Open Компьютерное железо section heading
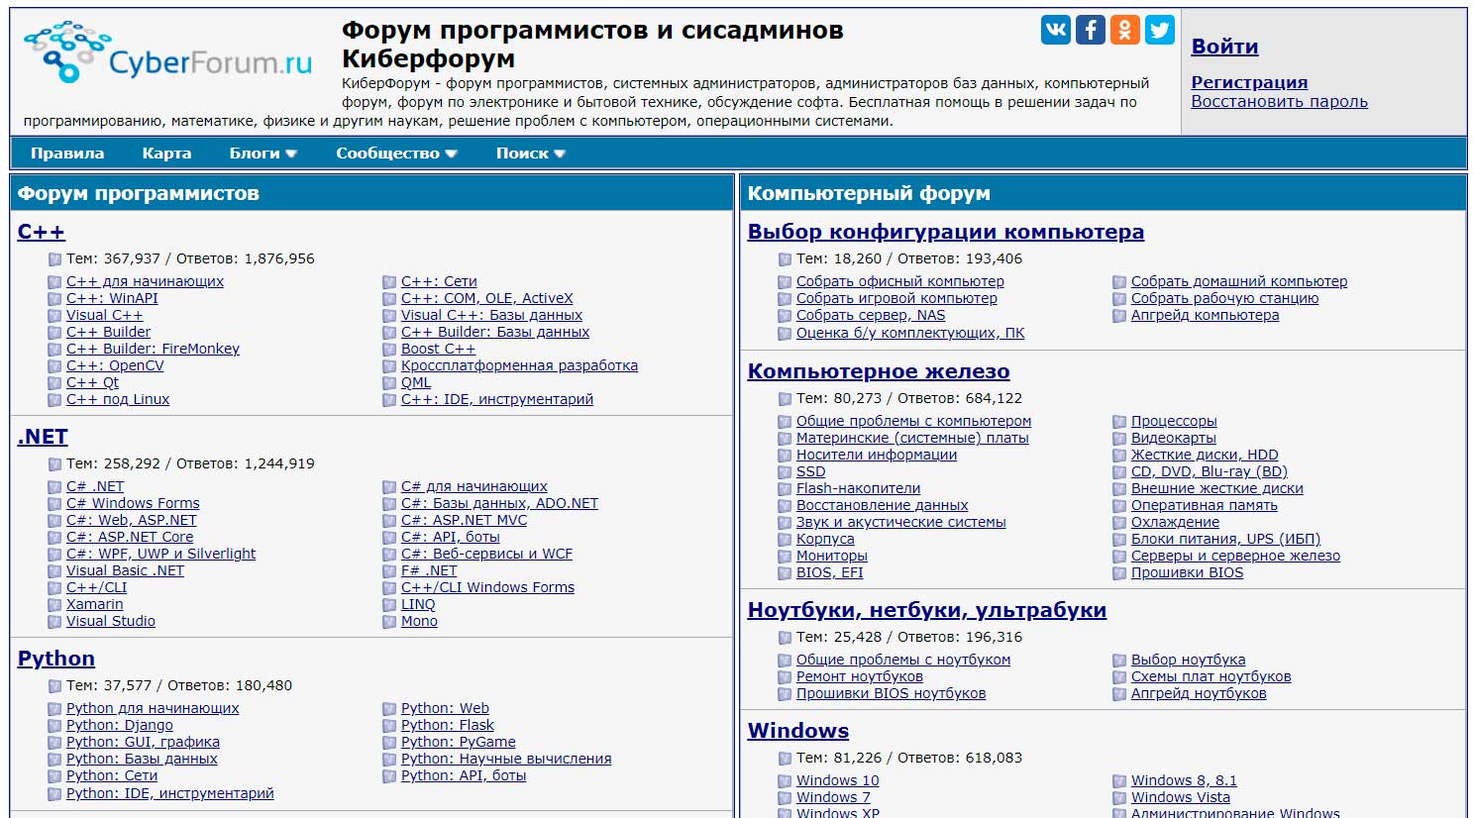 [879, 371]
